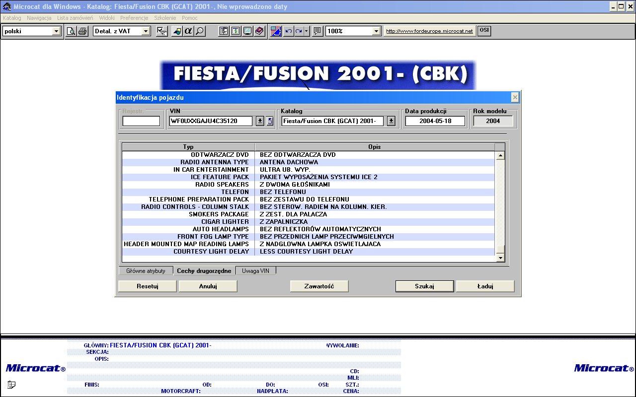This screenshot has height=397, width=636.
Task: Click the Rejestr. input field
Action: pyautogui.click(x=142, y=121)
